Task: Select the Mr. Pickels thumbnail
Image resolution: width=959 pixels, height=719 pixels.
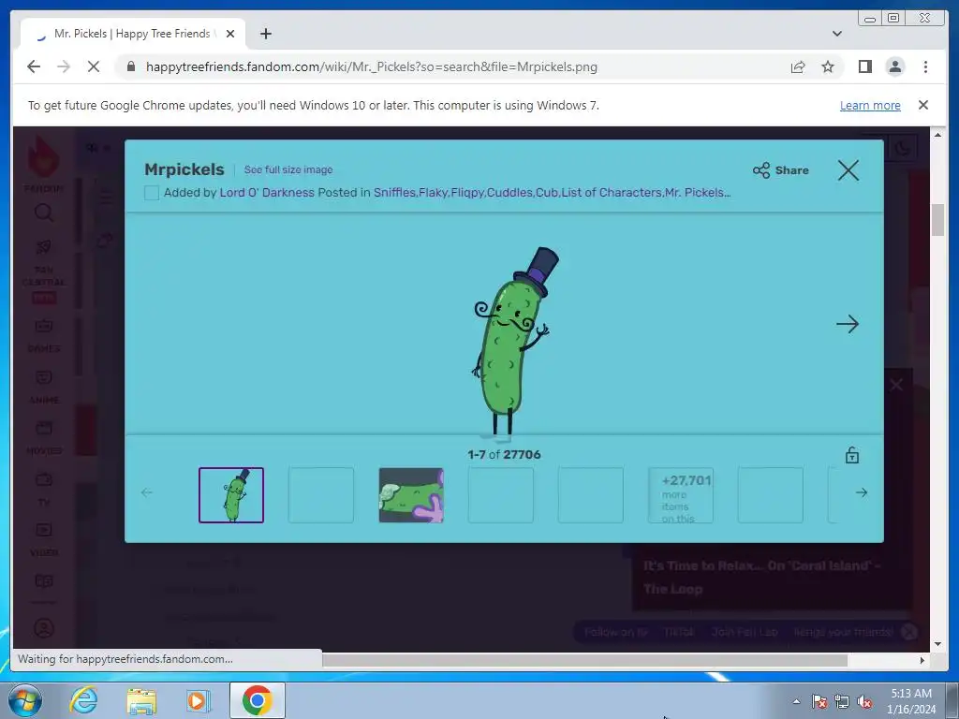Action: pos(231,495)
